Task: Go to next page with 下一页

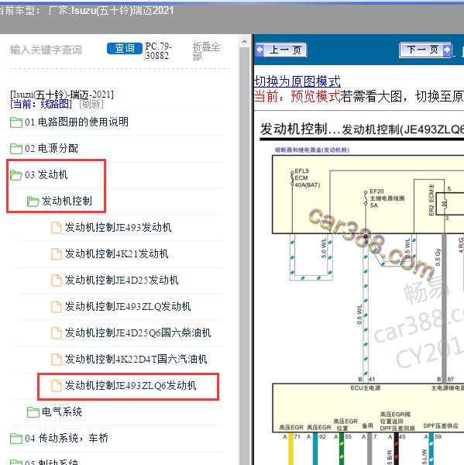Action: (425, 50)
